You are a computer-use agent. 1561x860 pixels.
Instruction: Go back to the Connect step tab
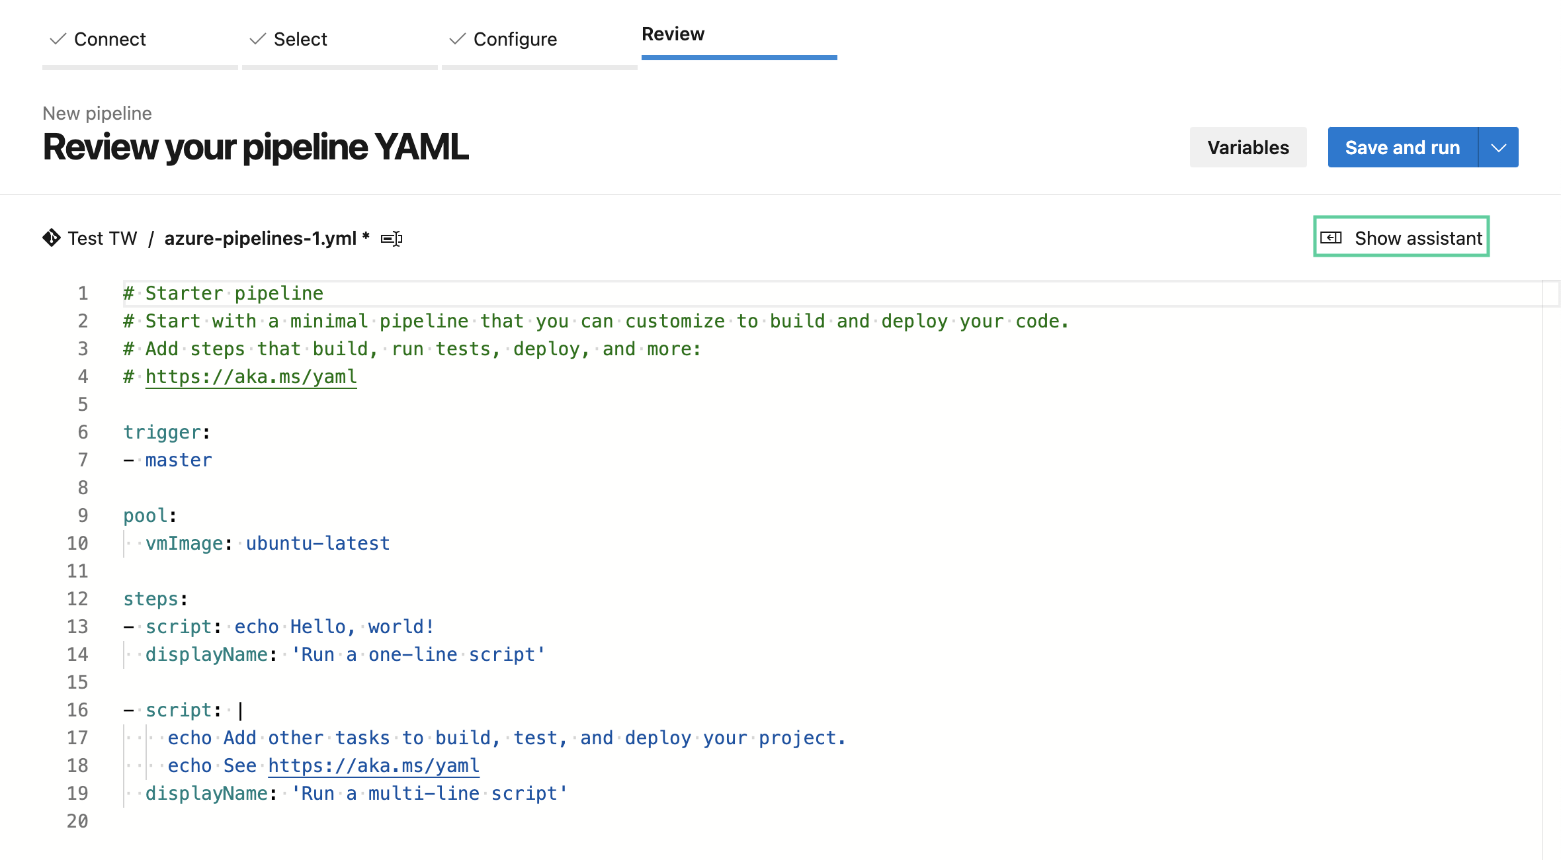pos(110,40)
